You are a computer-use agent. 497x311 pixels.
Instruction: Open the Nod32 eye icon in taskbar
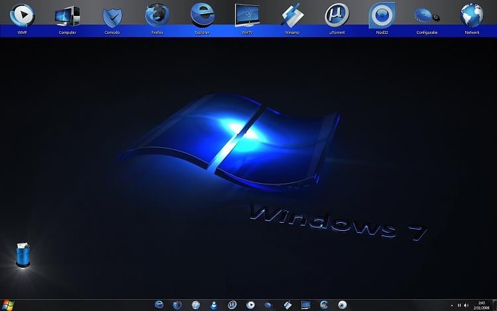pos(342,305)
